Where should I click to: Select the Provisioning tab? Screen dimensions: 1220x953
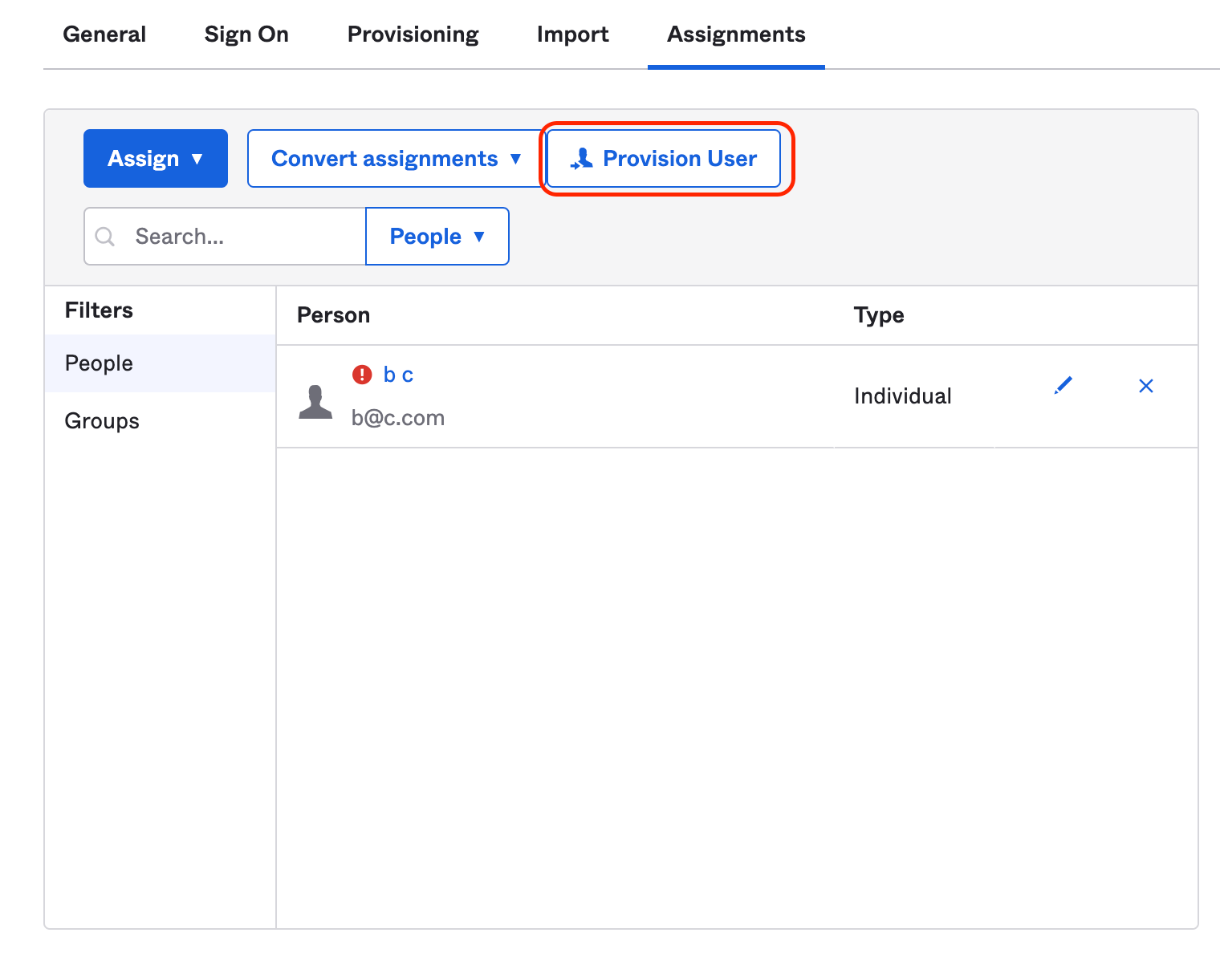tap(413, 34)
